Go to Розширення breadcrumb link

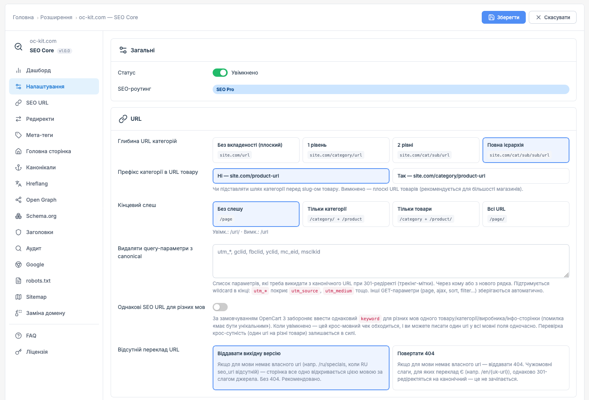click(56, 17)
